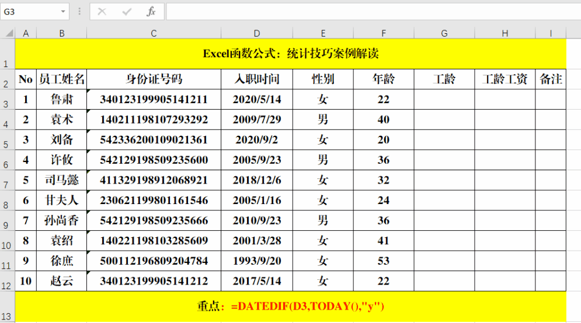Click ID cell '340123199905141211'
The height and width of the screenshot is (323, 581).
click(154, 100)
